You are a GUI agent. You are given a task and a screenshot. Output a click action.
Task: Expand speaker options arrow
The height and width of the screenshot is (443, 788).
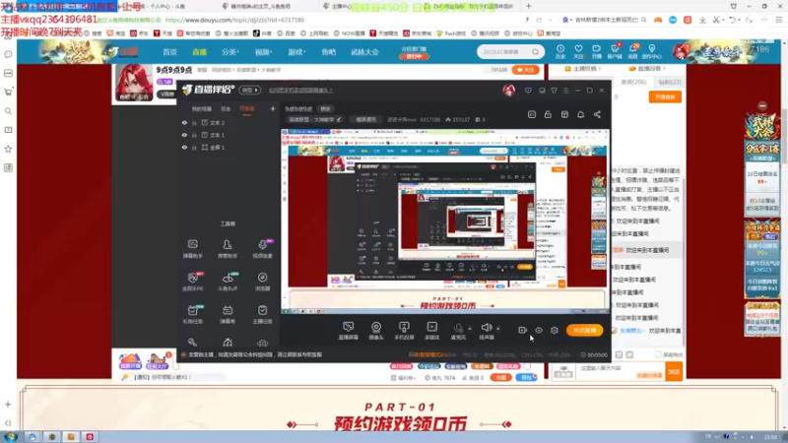coord(498,329)
